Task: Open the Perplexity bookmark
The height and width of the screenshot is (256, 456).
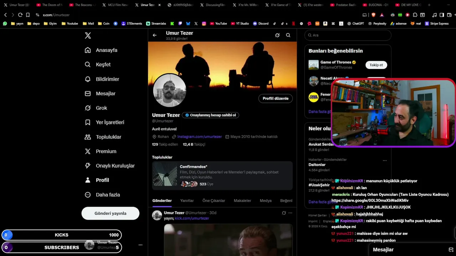Action: (377, 23)
